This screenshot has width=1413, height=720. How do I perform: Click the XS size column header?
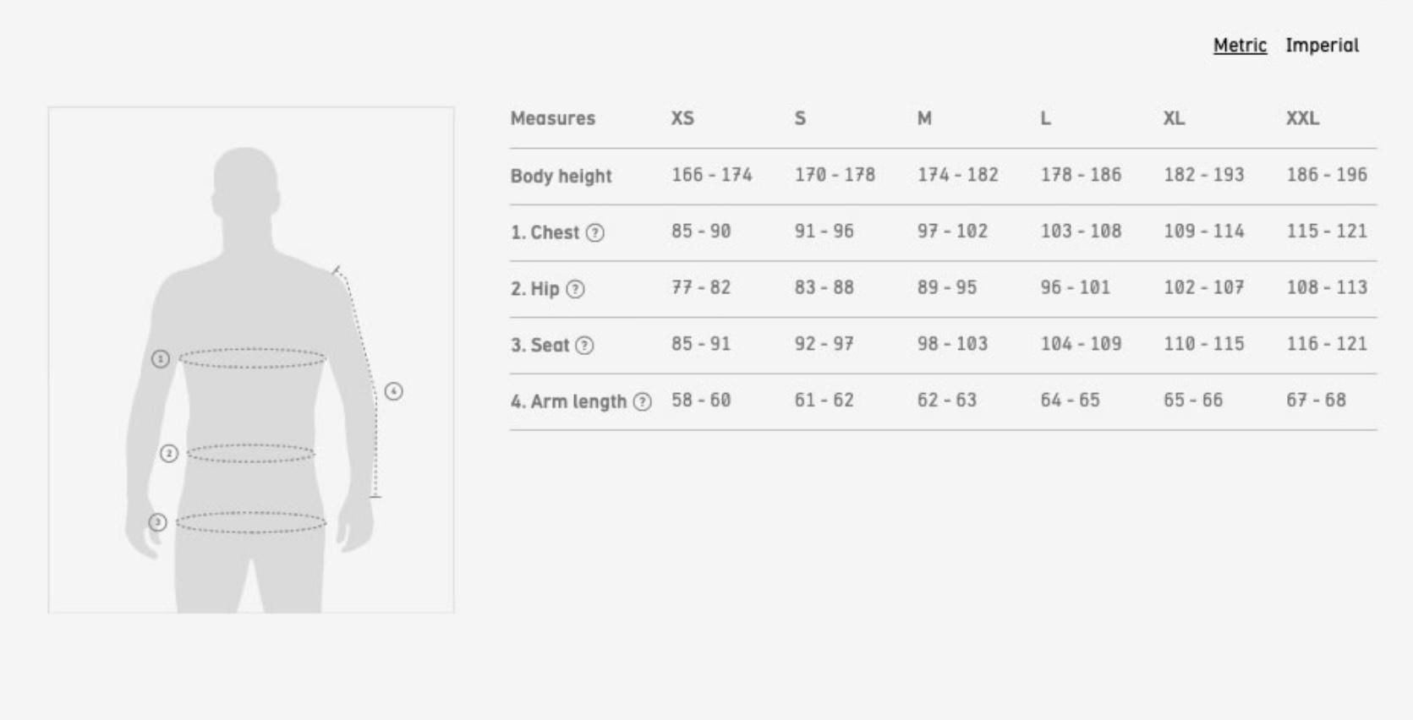tap(682, 118)
